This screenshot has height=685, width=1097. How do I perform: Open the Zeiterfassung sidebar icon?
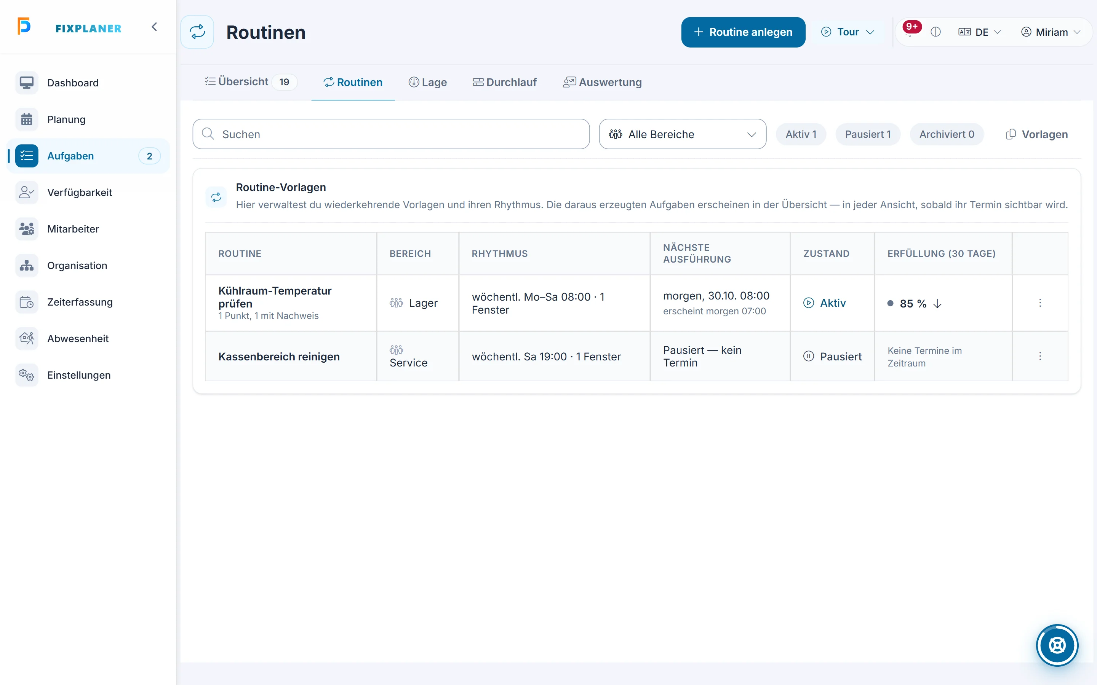point(27,302)
